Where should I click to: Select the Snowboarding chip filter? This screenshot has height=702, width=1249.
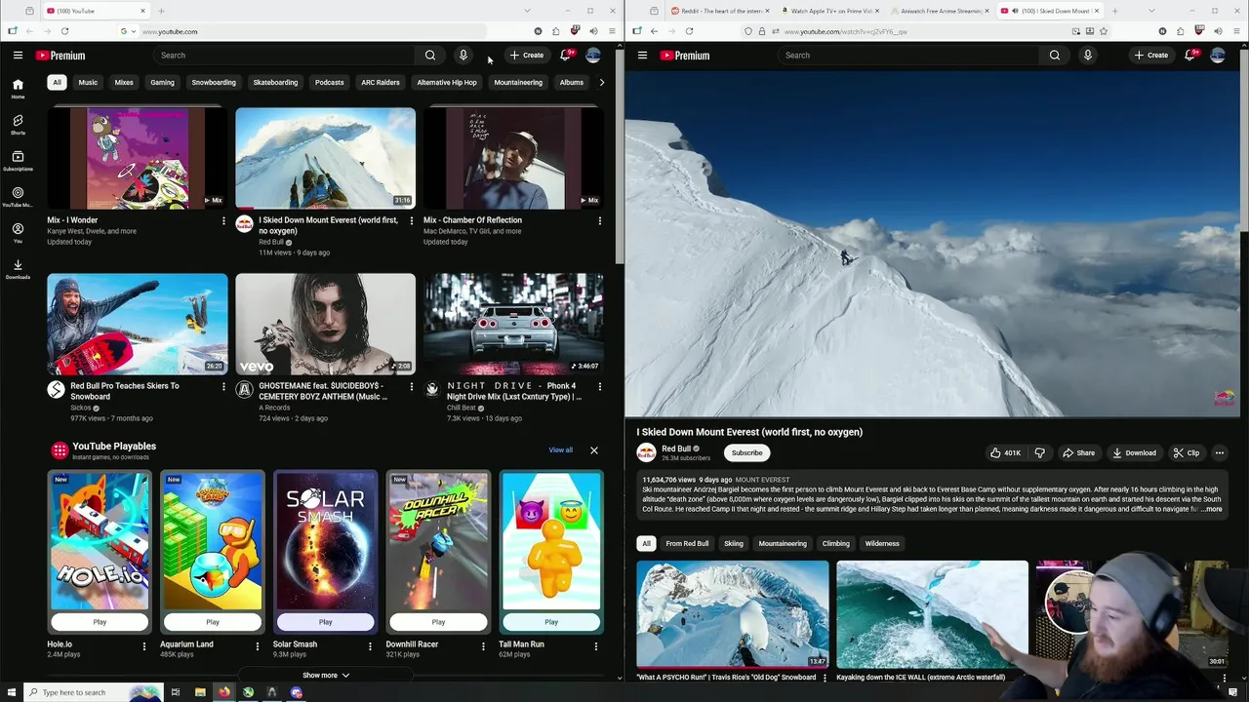(214, 83)
